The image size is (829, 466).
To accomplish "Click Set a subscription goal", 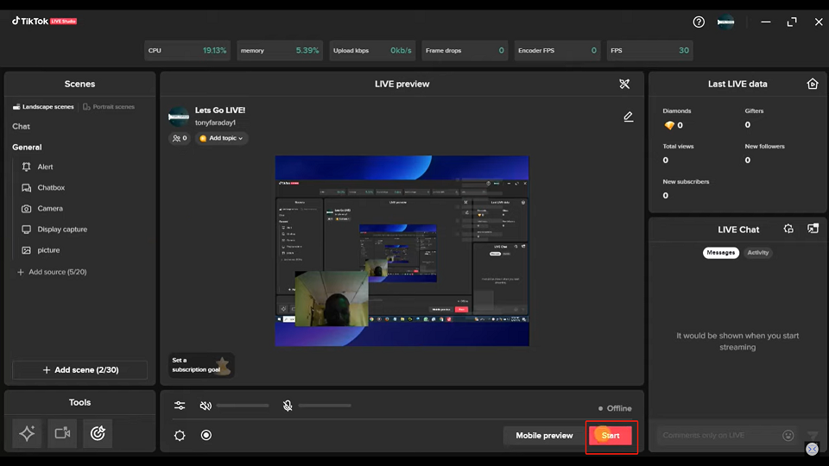I will click(201, 365).
